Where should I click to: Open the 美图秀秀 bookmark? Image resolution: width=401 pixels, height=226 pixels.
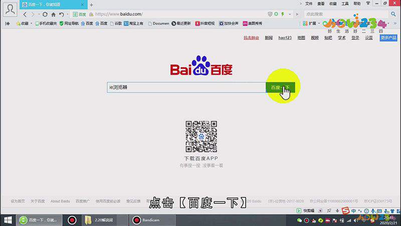tap(253, 23)
